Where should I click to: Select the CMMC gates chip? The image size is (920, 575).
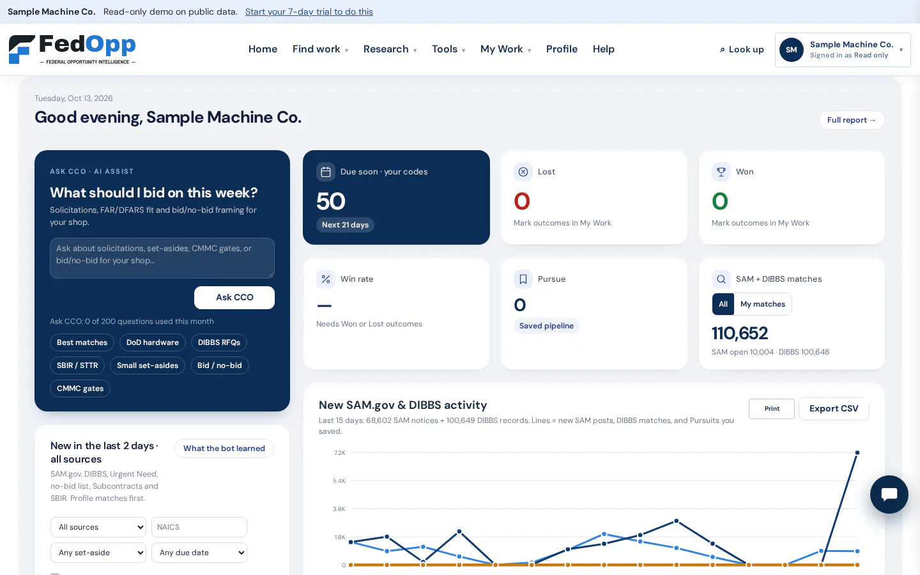[80, 388]
